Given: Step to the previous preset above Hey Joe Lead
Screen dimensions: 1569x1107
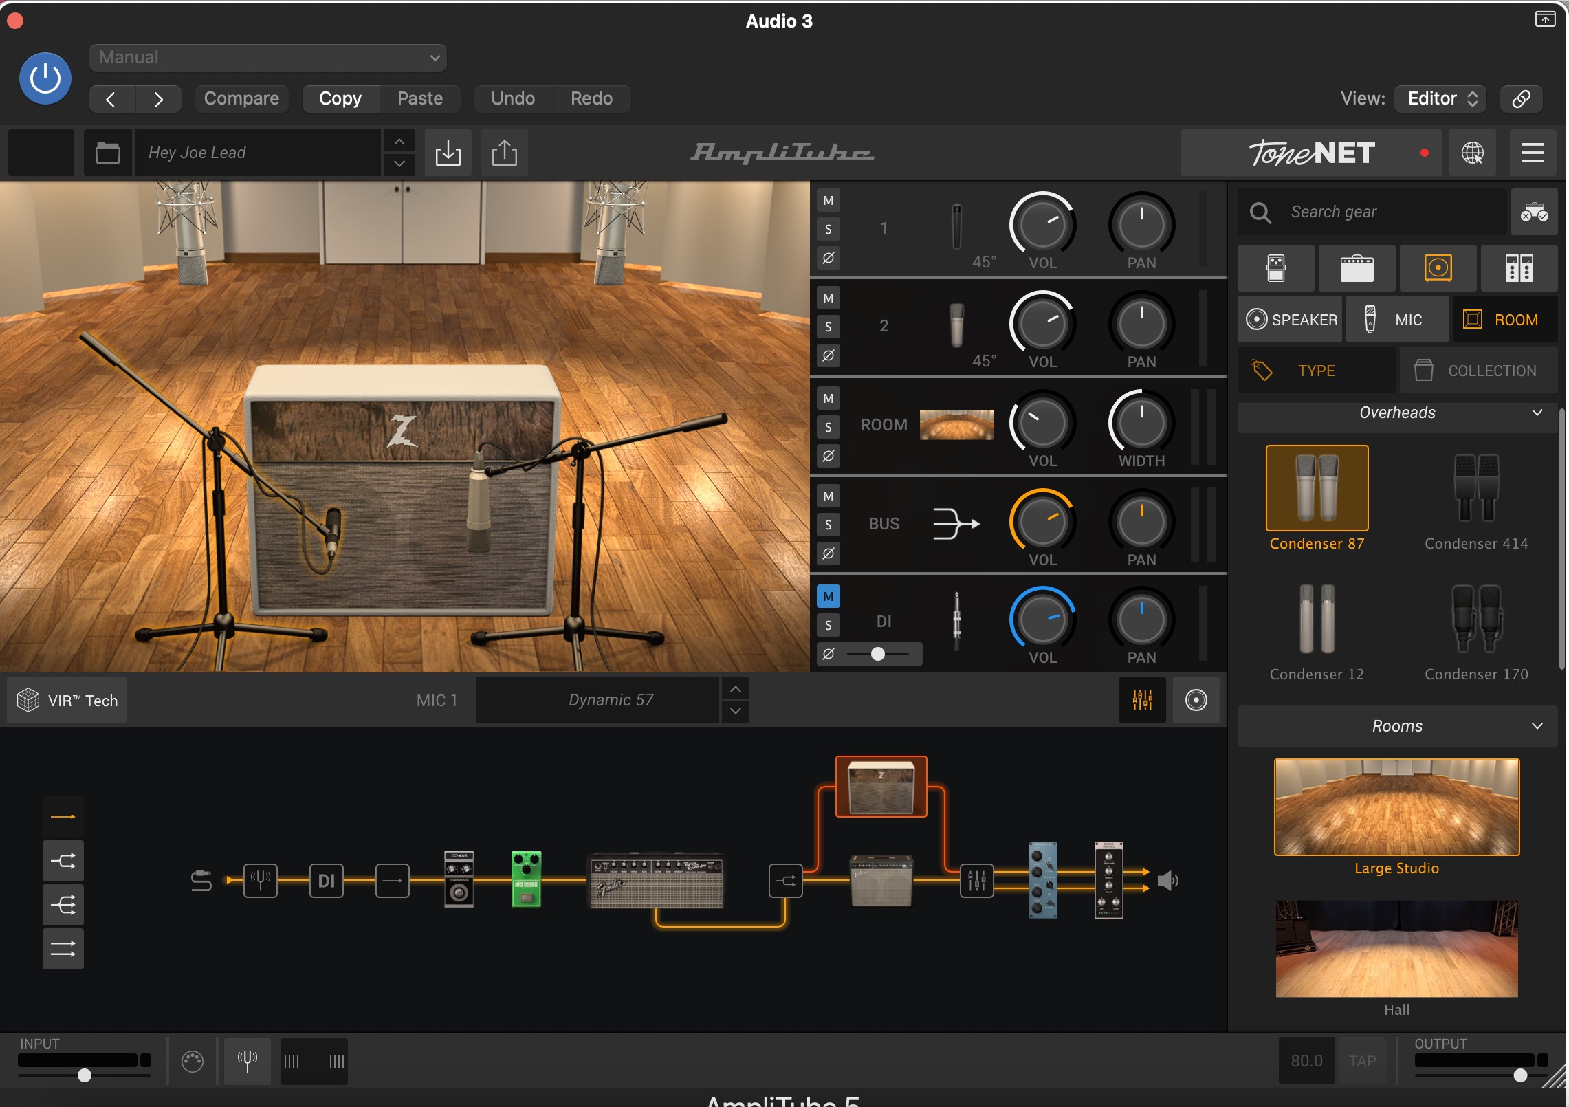Looking at the screenshot, I should click(399, 142).
